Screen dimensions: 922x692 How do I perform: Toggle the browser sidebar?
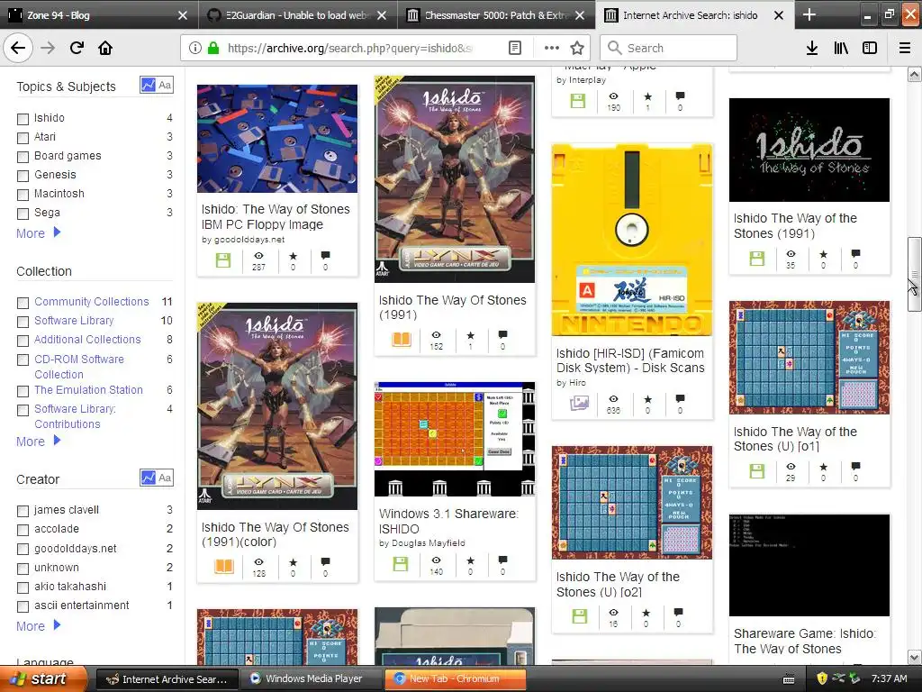pos(870,48)
